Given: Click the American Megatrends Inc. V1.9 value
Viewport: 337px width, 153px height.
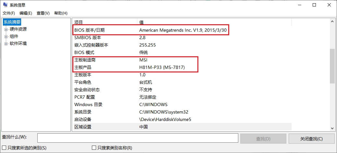Looking at the screenshot, I should (x=183, y=30).
